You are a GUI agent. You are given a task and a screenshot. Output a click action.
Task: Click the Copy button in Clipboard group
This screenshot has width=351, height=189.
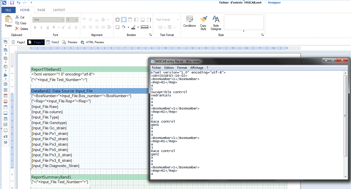pos(21,23)
